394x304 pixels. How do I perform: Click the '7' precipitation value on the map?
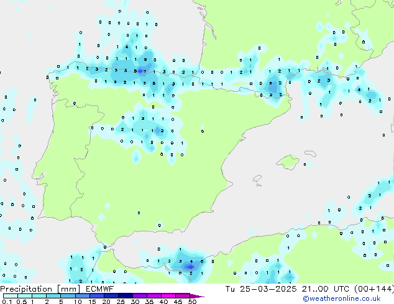click(145, 71)
